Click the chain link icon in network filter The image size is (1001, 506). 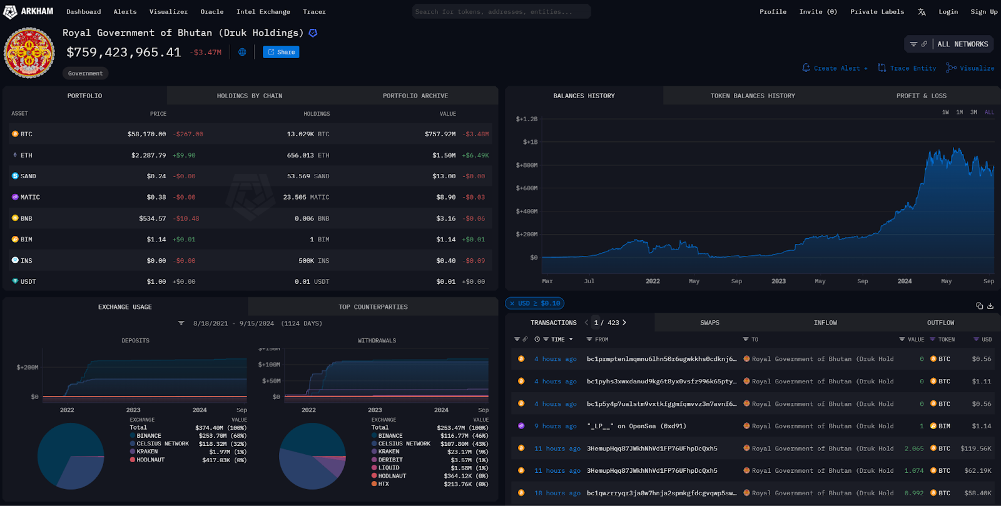pos(924,44)
